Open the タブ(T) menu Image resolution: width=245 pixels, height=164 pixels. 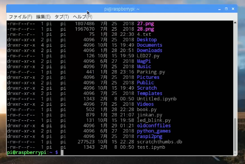click(x=62, y=17)
